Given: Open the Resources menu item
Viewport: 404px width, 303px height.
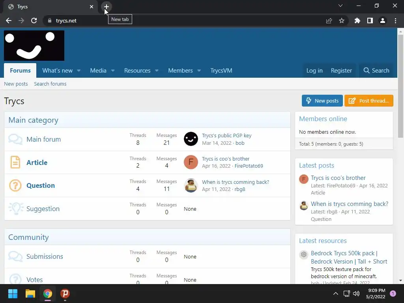Looking at the screenshot, I should (137, 71).
